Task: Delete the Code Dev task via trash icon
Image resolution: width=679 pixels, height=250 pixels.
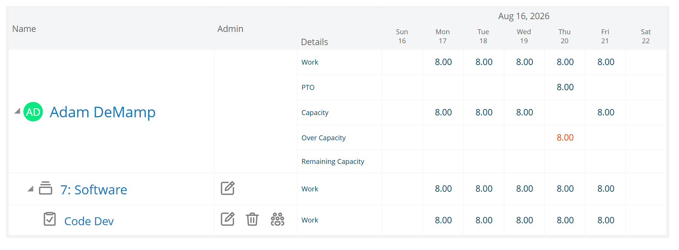Action: pos(252,219)
